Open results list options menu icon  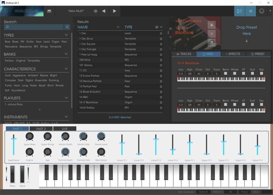click(157, 27)
